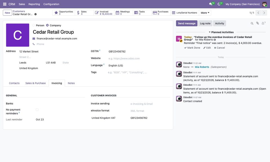Search chatter messages with magnifier icon

(x=252, y=23)
